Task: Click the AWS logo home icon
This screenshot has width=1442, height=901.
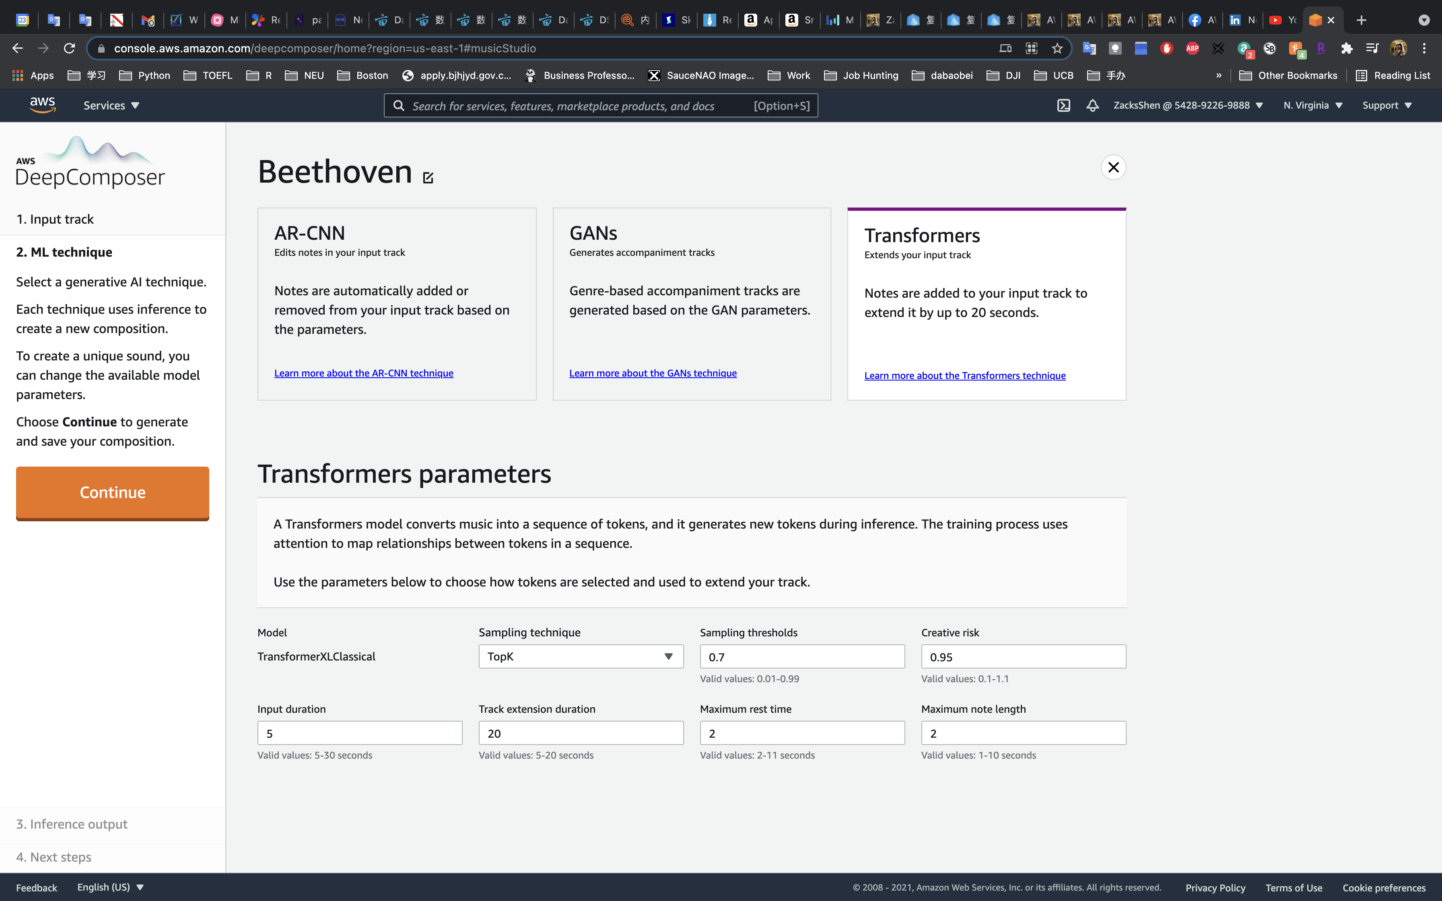Action: coord(43,105)
